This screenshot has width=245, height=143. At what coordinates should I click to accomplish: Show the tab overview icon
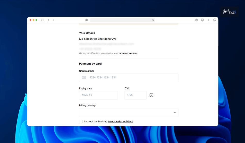point(215,20)
